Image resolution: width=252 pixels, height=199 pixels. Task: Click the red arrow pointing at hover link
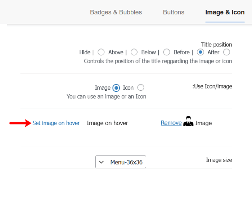[x=20, y=123]
